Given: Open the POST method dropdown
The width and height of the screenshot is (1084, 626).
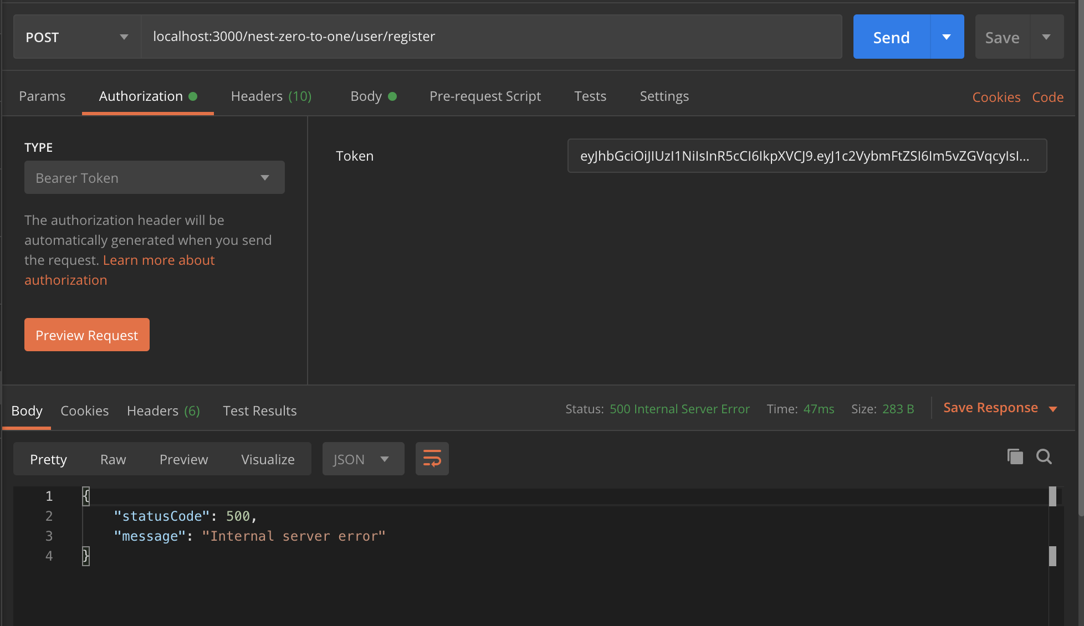Looking at the screenshot, I should [76, 37].
